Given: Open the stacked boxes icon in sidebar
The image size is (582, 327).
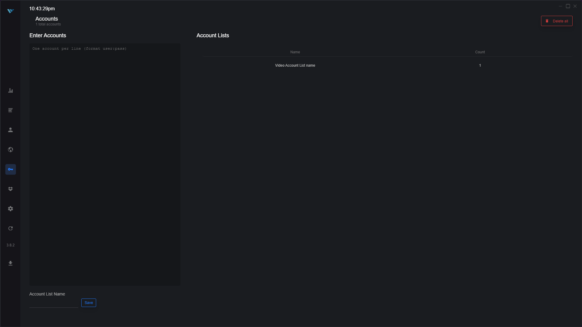Looking at the screenshot, I should tap(11, 189).
